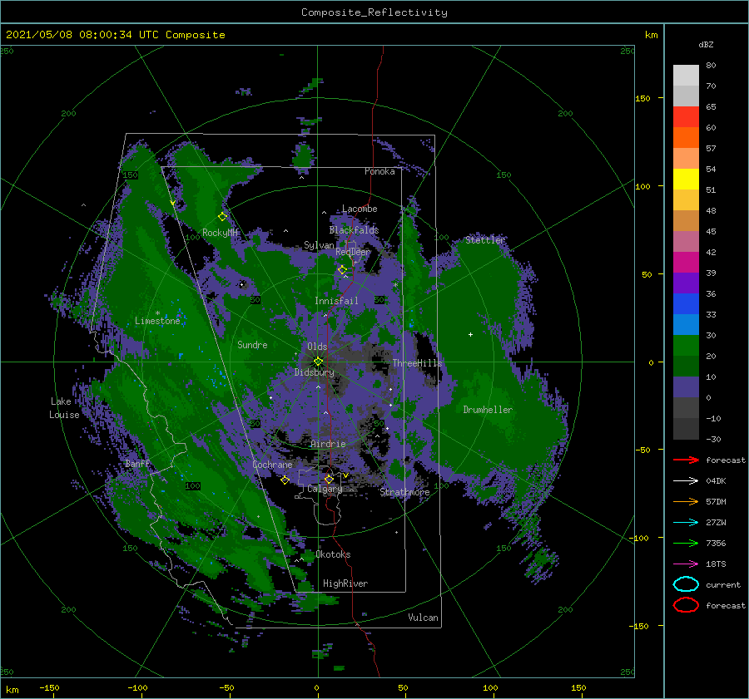This screenshot has width=749, height=699.
Task: Select the light gray 70-80 dBZ swatch
Action: (686, 76)
